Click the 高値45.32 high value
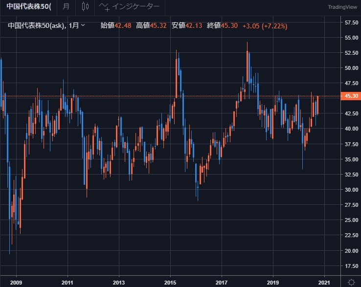Screen dimensions: 361x287 pyautogui.click(x=151, y=25)
